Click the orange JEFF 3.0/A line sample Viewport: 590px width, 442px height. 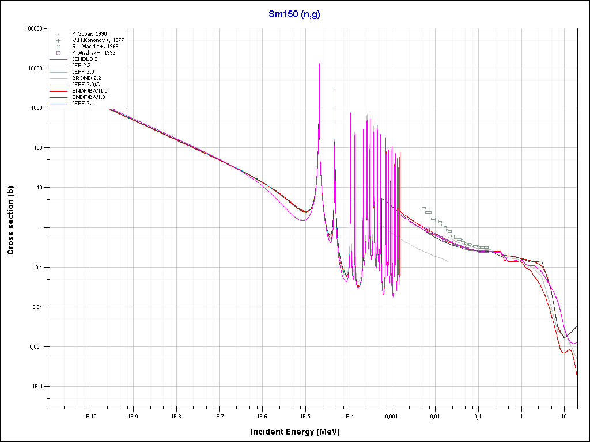tap(58, 85)
